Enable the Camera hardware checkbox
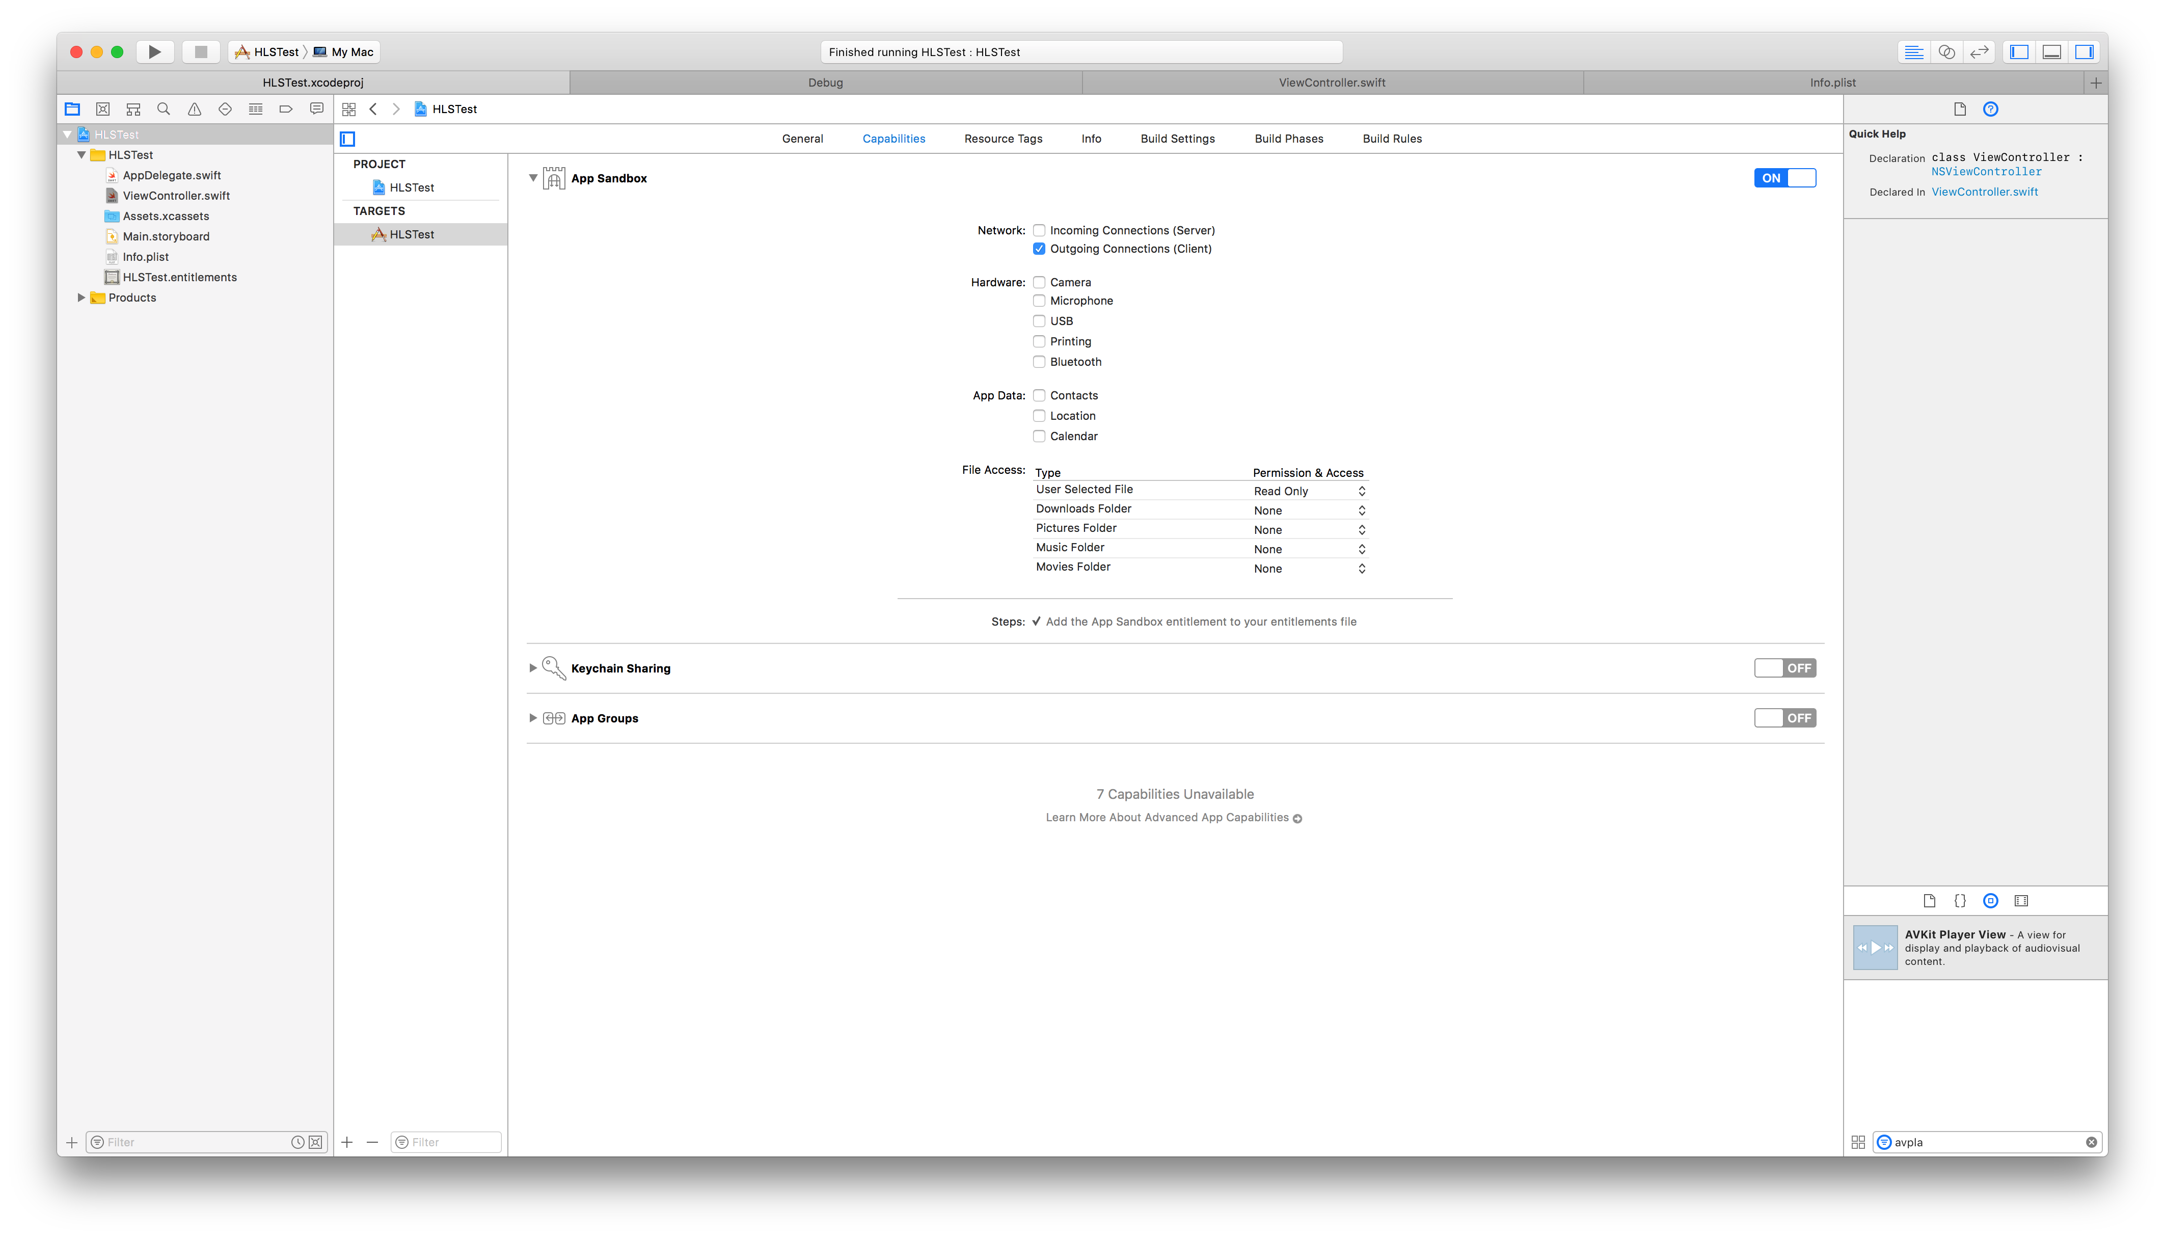Image resolution: width=2165 pixels, height=1238 pixels. (x=1039, y=282)
